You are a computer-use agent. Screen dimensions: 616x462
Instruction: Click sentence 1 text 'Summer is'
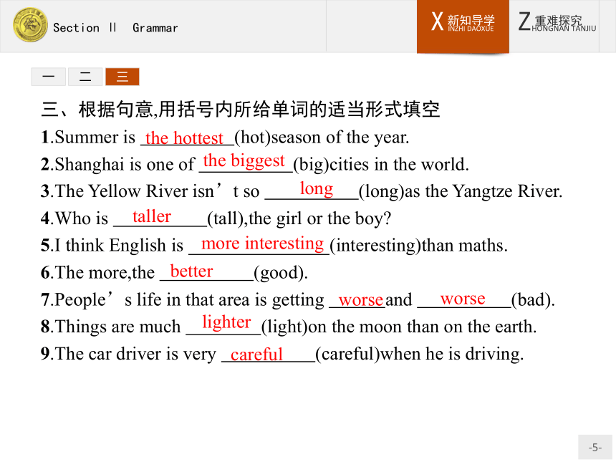tap(95, 138)
